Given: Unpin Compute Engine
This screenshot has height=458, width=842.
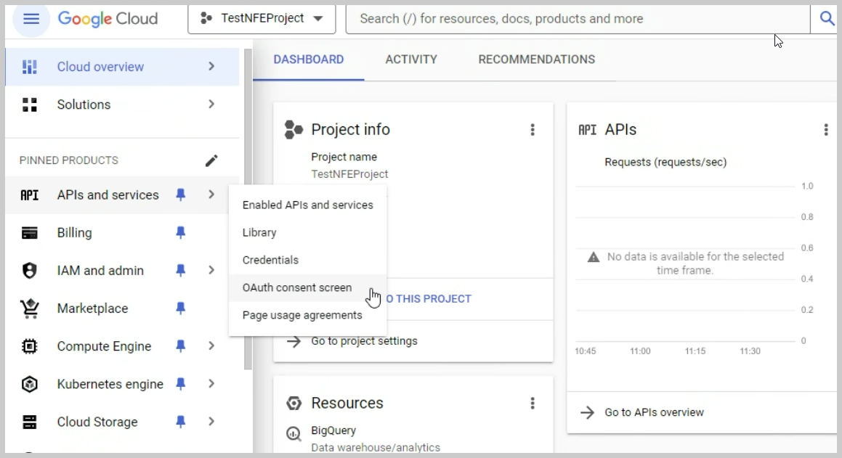Looking at the screenshot, I should (181, 346).
